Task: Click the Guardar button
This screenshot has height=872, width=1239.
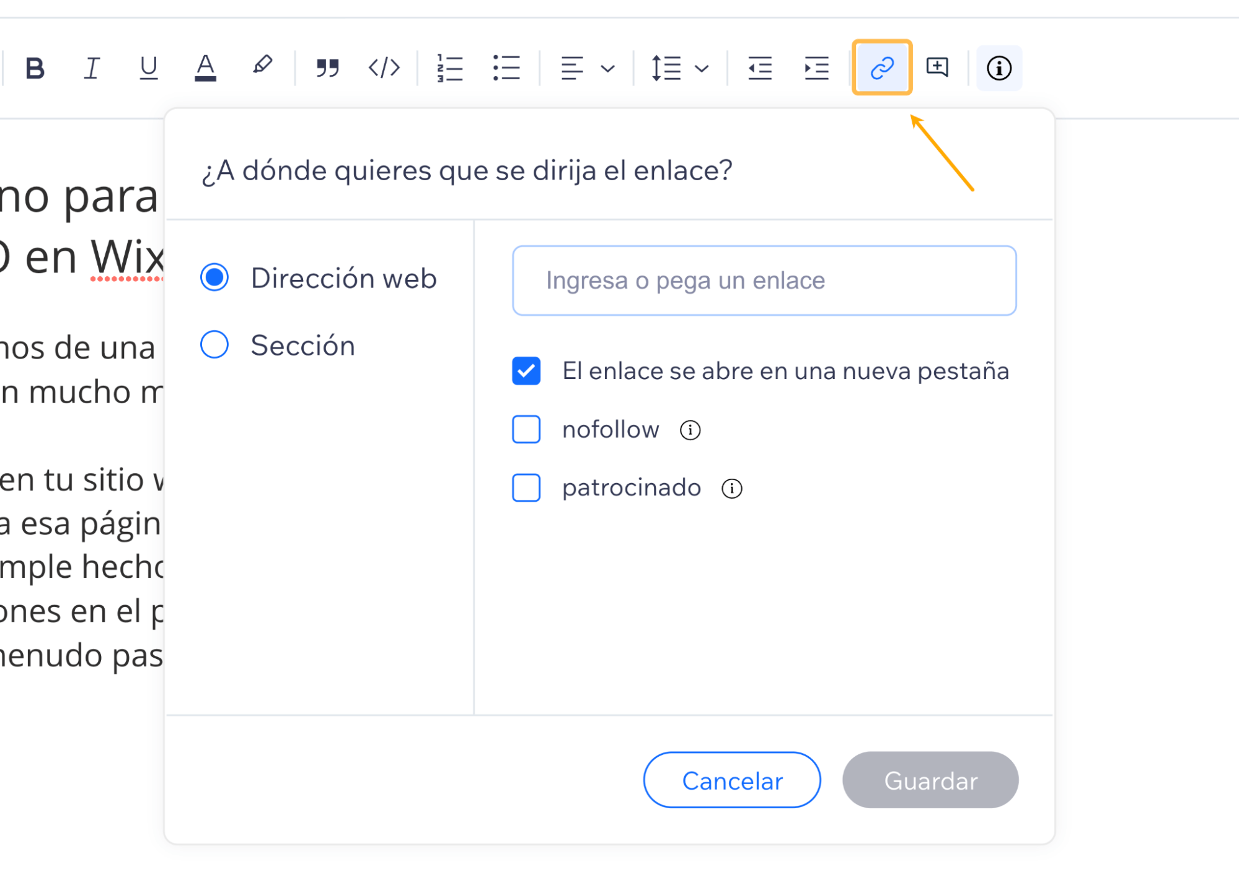Action: tap(930, 780)
